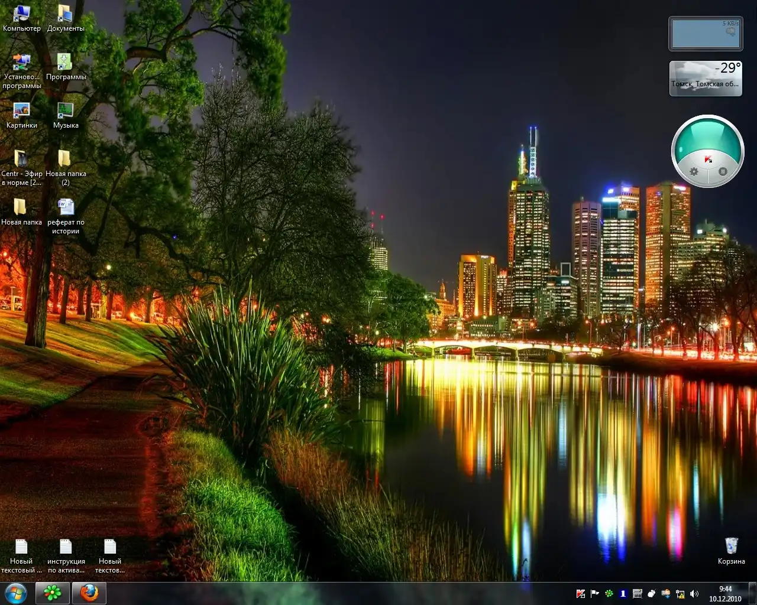The image size is (757, 605).
Task: Pause protection in Kaspersky gadget
Action: pos(722,171)
